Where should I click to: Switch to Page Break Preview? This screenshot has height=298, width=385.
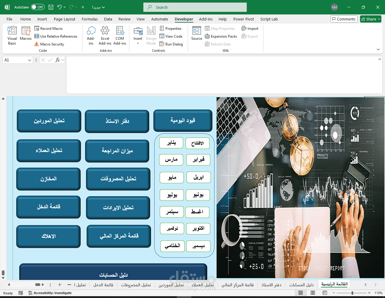[x=325, y=293]
